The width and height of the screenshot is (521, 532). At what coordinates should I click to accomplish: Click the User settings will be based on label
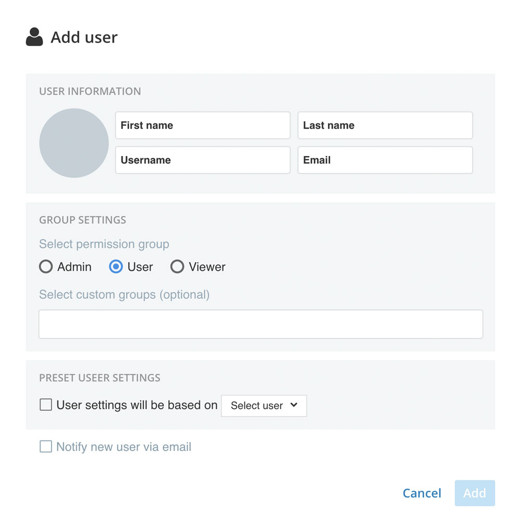pyautogui.click(x=137, y=405)
